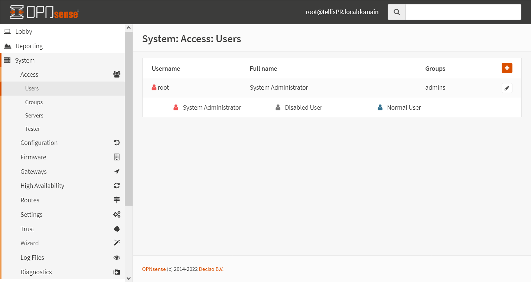Screen dimensions: 531x282
Task: Click the Gateways navigation arrow icon
Action: tap(117, 171)
